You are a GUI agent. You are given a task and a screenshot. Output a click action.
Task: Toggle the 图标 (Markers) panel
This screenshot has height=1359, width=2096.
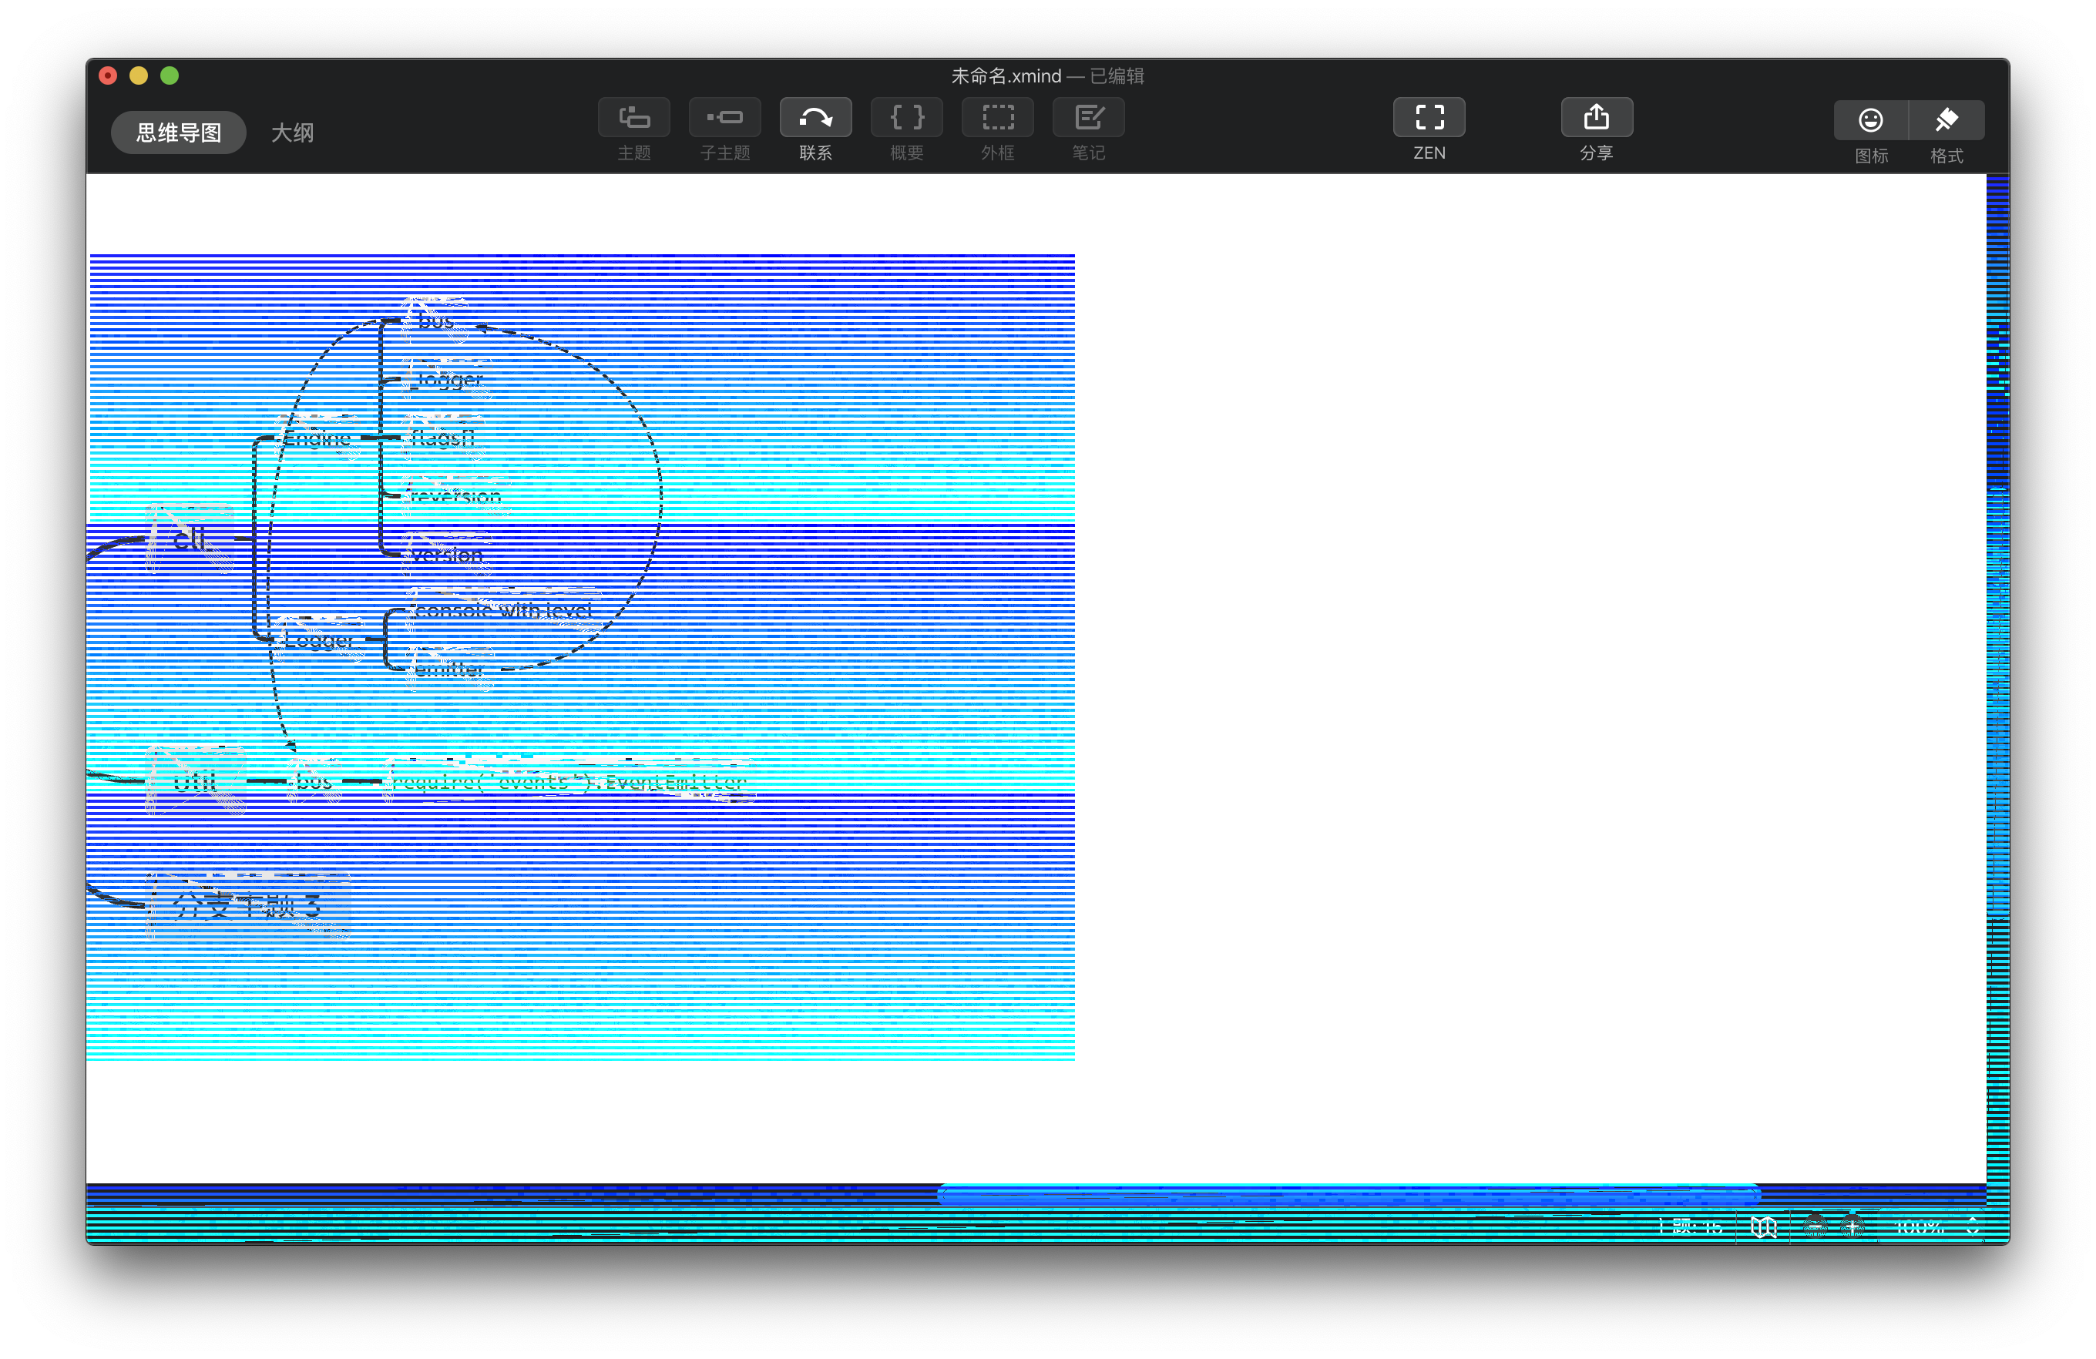(1870, 119)
